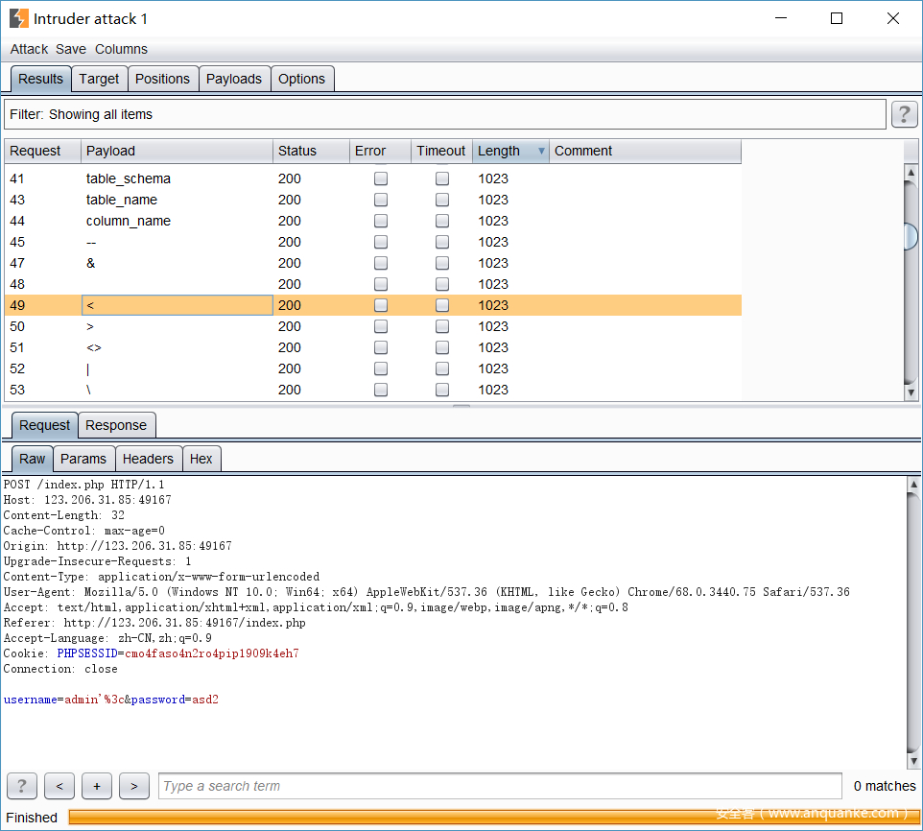Select request row 51 with <> payload
This screenshot has width=923, height=831.
point(372,347)
